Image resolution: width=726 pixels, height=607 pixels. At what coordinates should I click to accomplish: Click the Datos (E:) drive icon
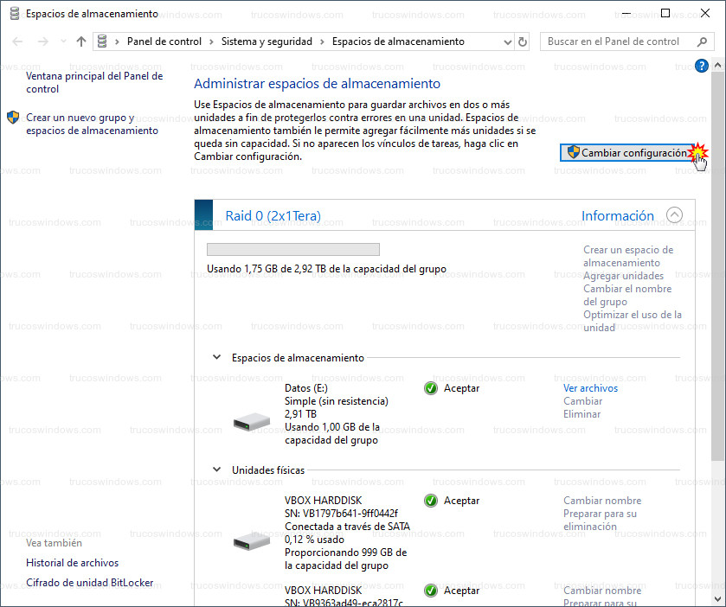click(252, 423)
